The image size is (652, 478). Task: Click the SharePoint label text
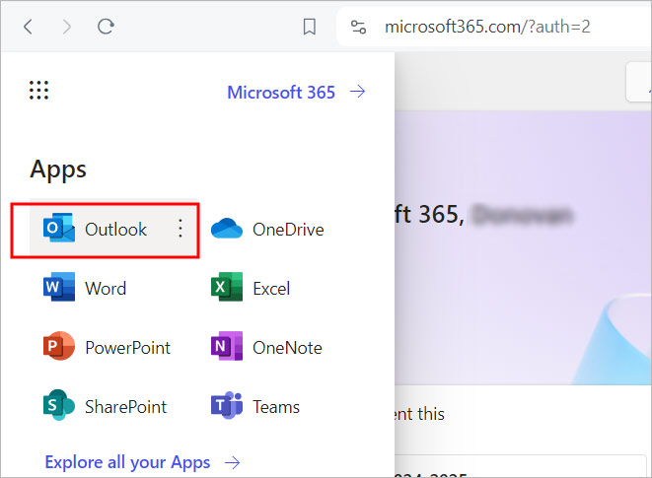point(125,407)
